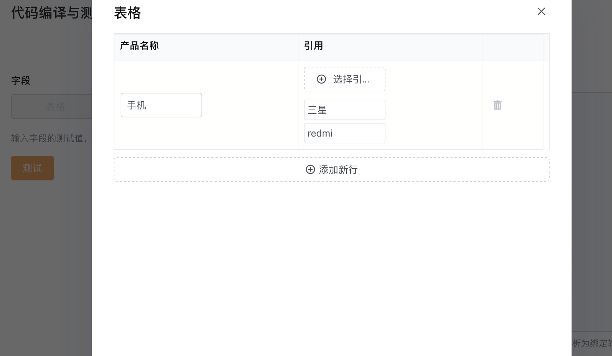Click the plus icon beside 添加新行
This screenshot has height=356, width=612.
pos(310,169)
